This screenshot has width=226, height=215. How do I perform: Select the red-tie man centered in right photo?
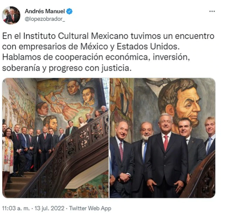coord(167,156)
